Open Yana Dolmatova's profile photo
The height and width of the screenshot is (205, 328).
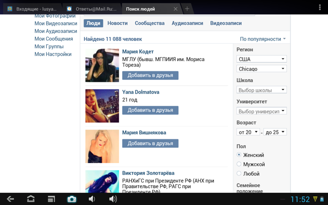(102, 106)
